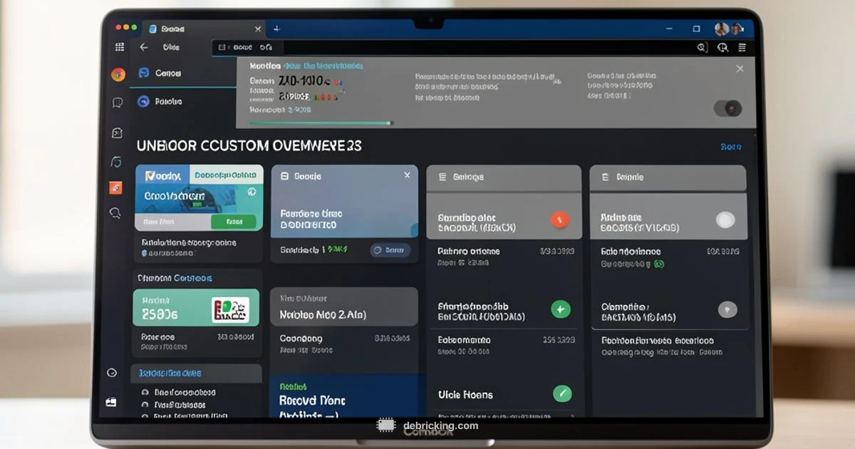Click the green progress bar in the banner
Viewport: 855px width, 449px height.
tap(321, 123)
